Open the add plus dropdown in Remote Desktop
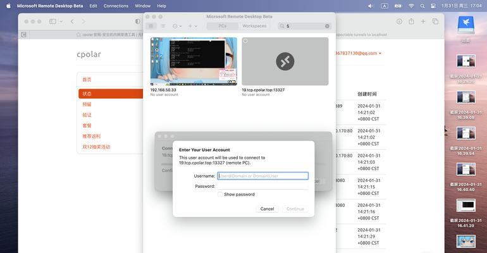The height and width of the screenshot is (253, 487). [x=192, y=26]
